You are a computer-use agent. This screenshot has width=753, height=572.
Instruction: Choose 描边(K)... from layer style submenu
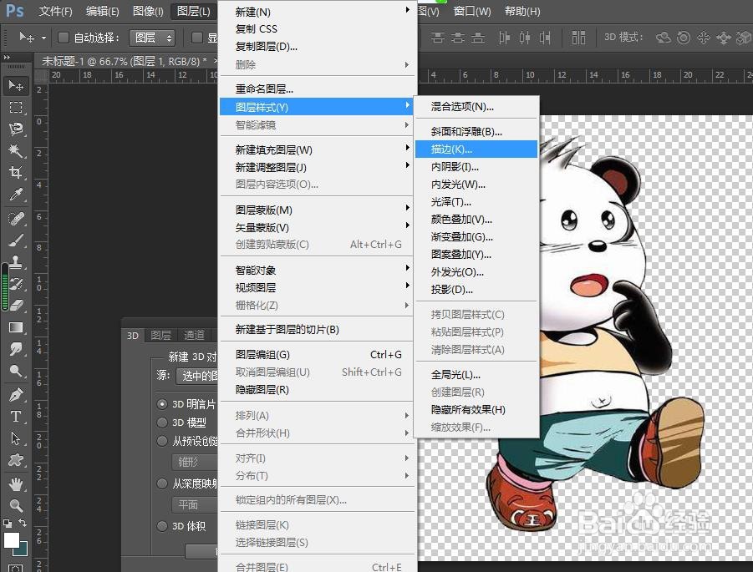(x=476, y=149)
